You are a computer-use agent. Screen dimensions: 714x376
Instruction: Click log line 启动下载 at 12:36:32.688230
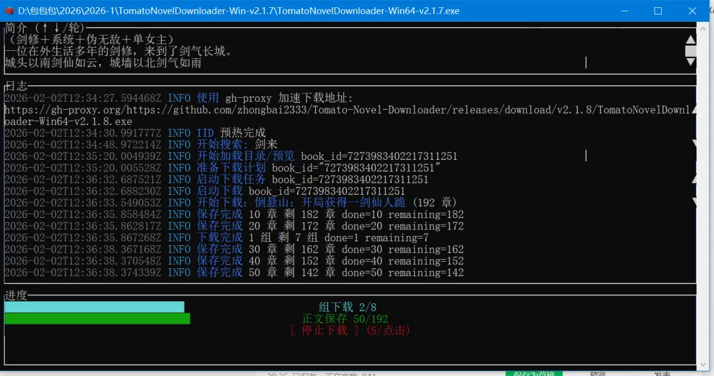(205, 191)
